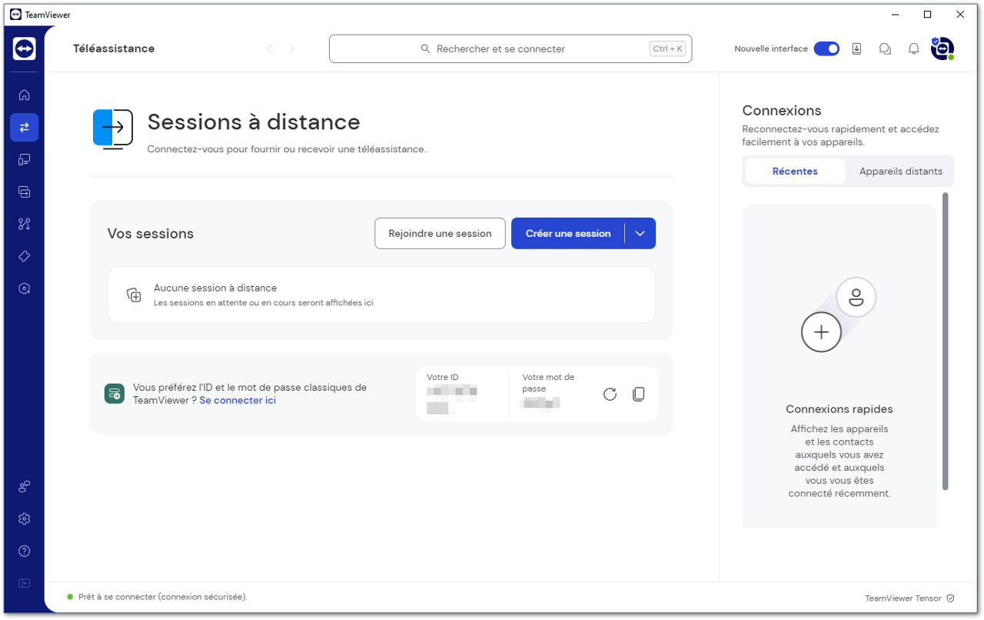Open the user profile avatar
984x620 pixels.
click(x=942, y=48)
